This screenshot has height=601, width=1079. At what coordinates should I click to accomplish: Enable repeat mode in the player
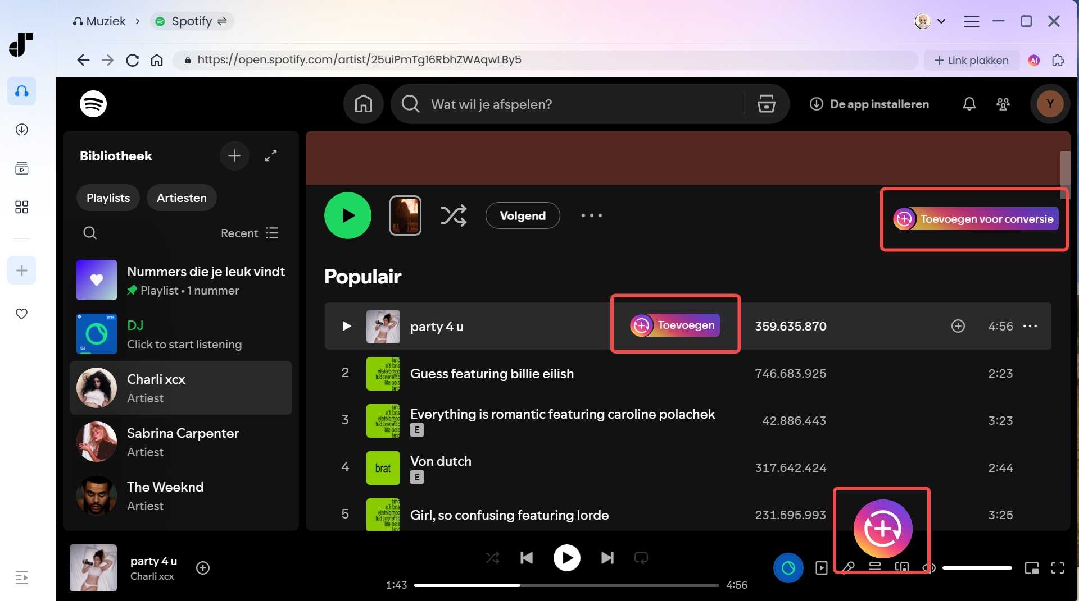[641, 557]
